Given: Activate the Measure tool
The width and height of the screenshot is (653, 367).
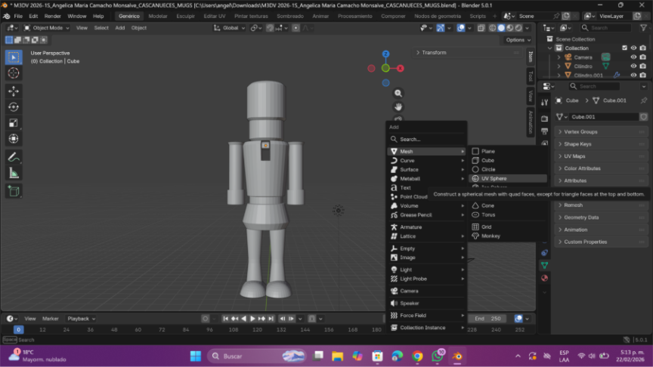Looking at the screenshot, I should tap(14, 173).
